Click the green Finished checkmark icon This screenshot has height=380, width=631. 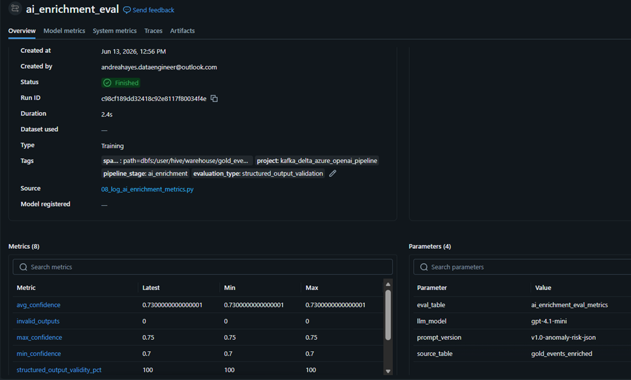pos(107,83)
